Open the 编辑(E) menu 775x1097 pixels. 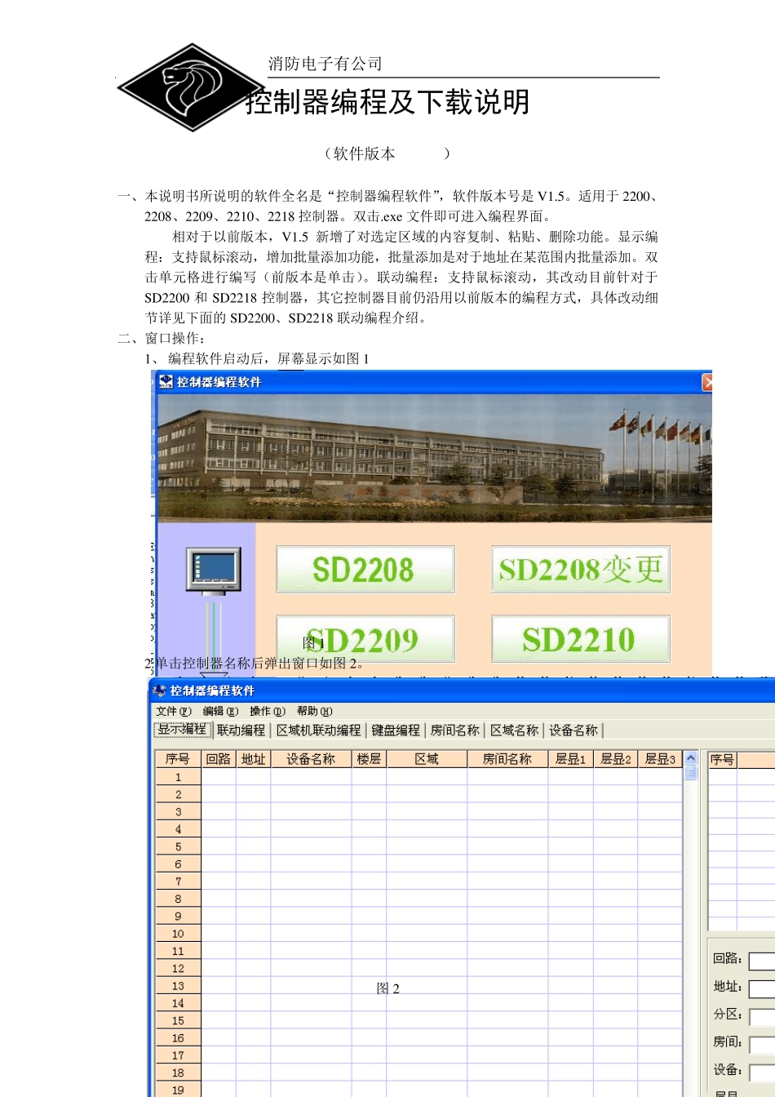click(220, 711)
